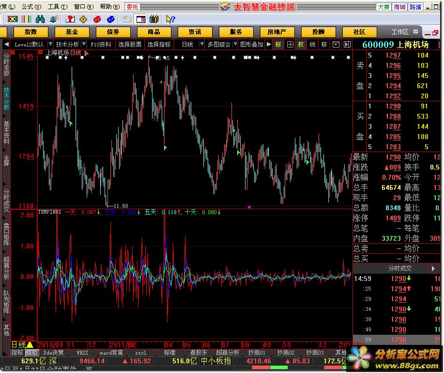Click the red-green striped bars toolbar icon
This screenshot has height=373, width=444.
pyautogui.click(x=26, y=19)
